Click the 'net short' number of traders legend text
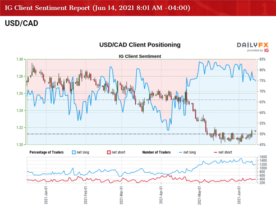Viewport: 276px width, 210px height. [x=225, y=152]
